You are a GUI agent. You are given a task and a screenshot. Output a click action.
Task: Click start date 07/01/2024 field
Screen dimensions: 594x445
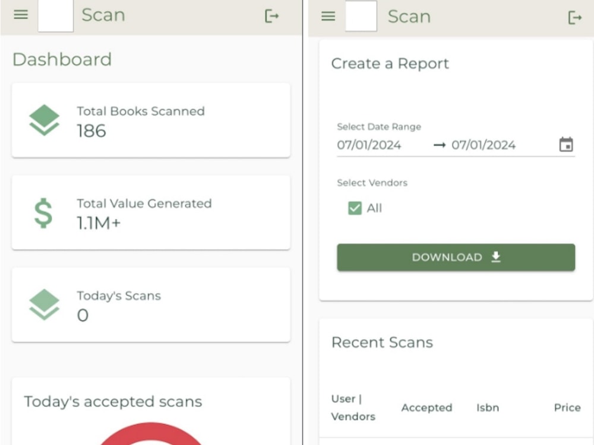tap(369, 145)
